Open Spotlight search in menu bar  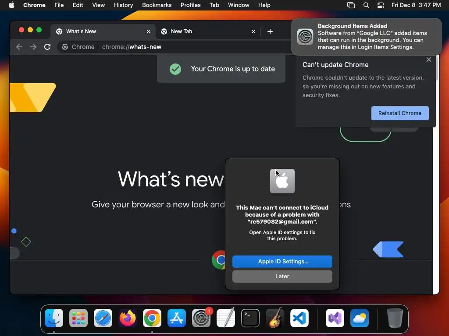(x=366, y=5)
